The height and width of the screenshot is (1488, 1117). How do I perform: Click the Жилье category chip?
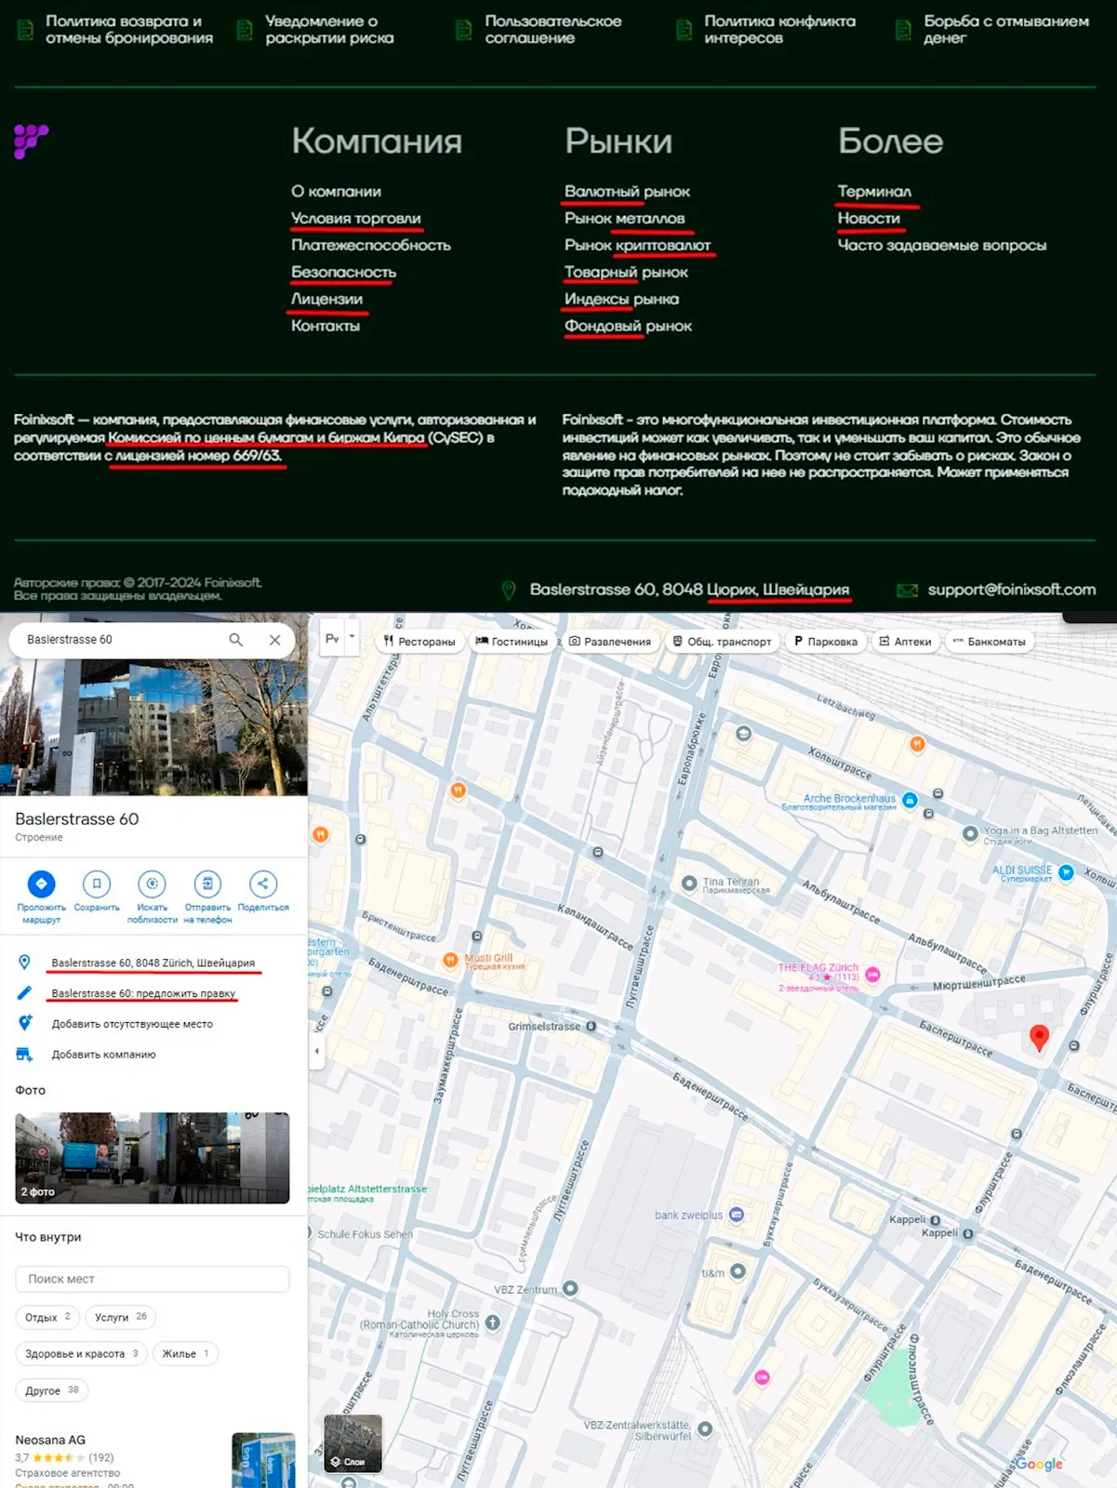point(186,1353)
